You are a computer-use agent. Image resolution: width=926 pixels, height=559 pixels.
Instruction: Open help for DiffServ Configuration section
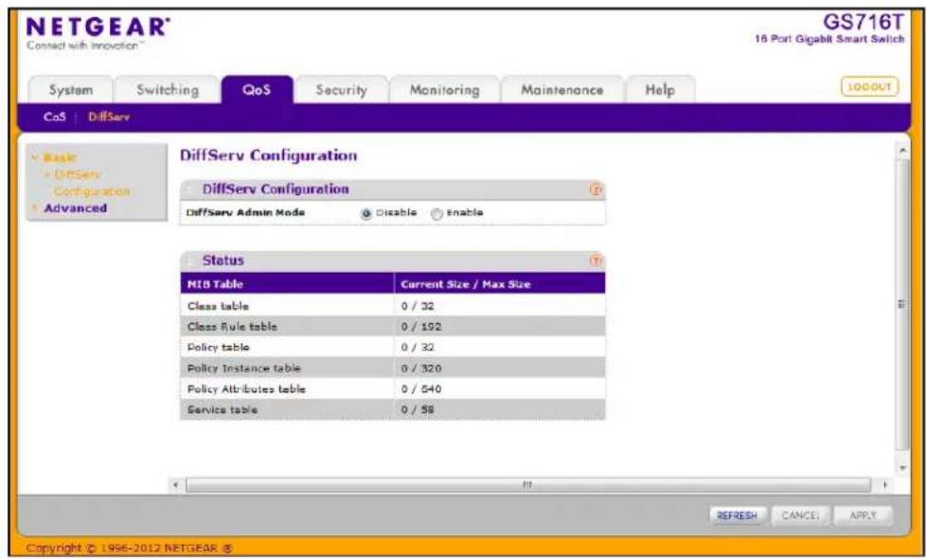[596, 190]
